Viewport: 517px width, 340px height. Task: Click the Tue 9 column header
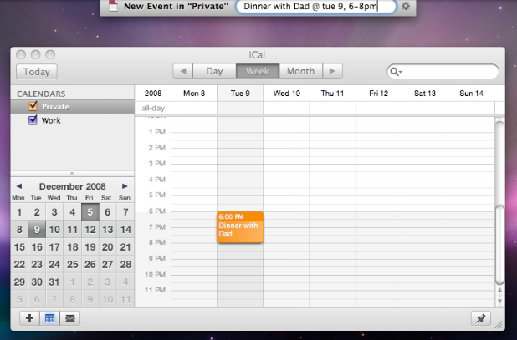click(240, 94)
